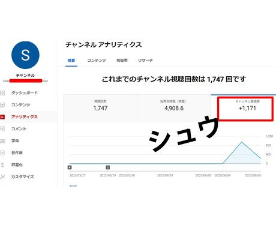
Task: Click the Comments sidebar icon
Action: point(2,129)
